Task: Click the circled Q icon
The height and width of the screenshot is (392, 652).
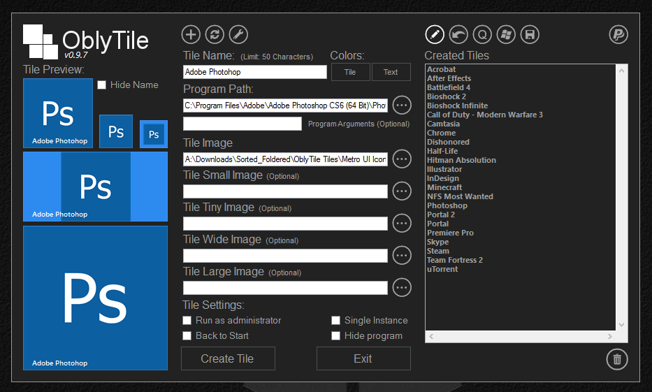Action: 482,34
